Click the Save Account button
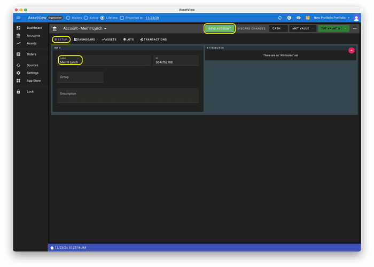374x267 pixels. (220, 28)
